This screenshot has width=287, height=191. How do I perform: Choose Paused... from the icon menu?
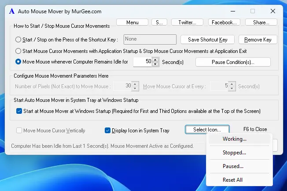(239, 166)
